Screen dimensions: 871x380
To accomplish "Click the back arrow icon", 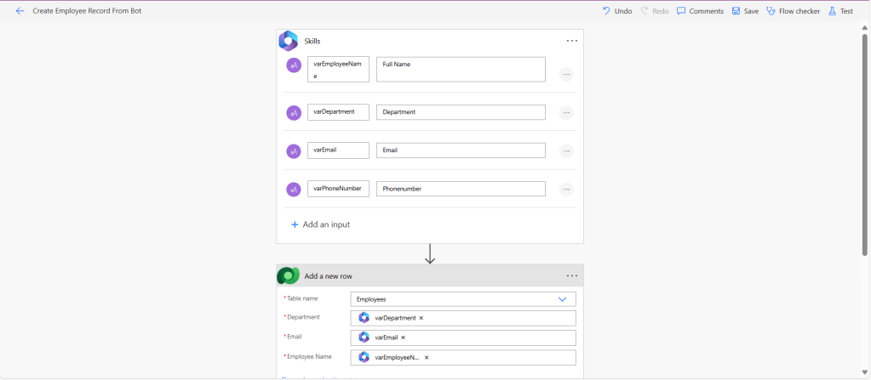I will (x=20, y=11).
